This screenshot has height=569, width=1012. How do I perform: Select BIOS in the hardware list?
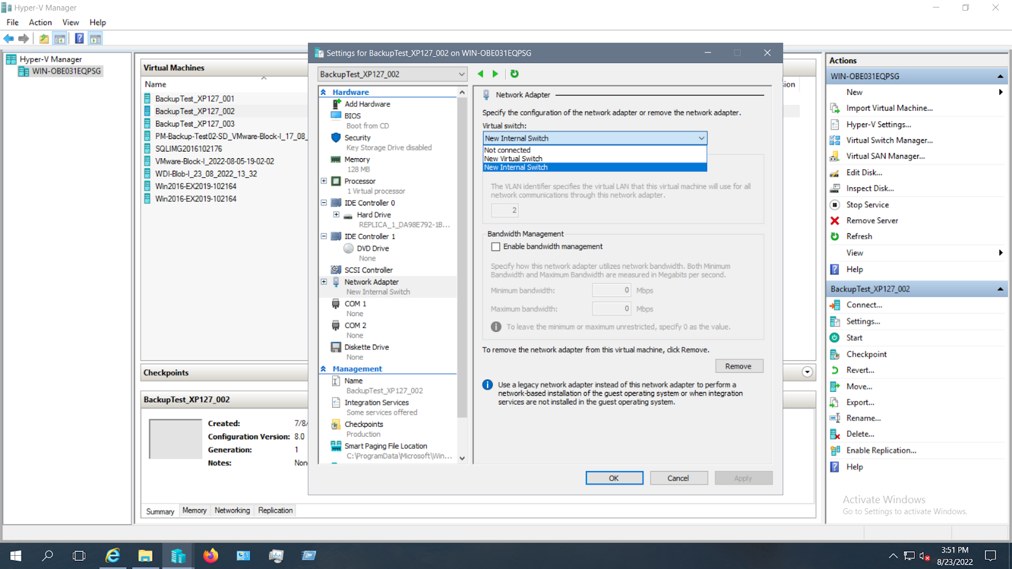tap(352, 116)
